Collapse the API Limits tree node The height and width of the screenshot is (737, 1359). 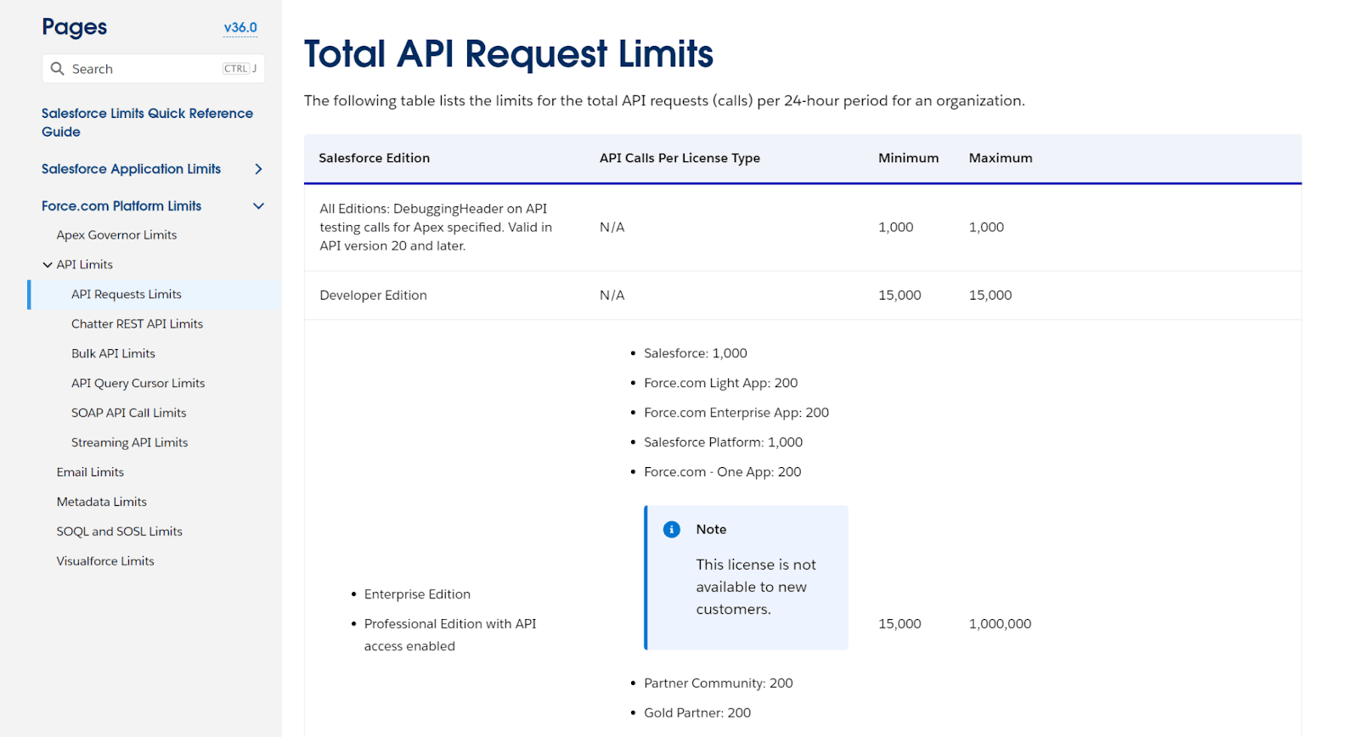point(48,265)
